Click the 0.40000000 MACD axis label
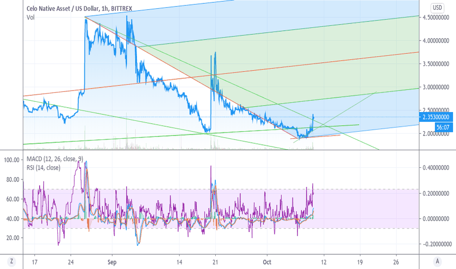The width and height of the screenshot is (456, 269). coord(436,167)
